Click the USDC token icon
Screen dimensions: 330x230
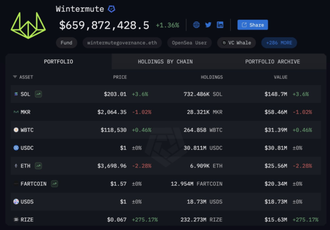pos(16,148)
